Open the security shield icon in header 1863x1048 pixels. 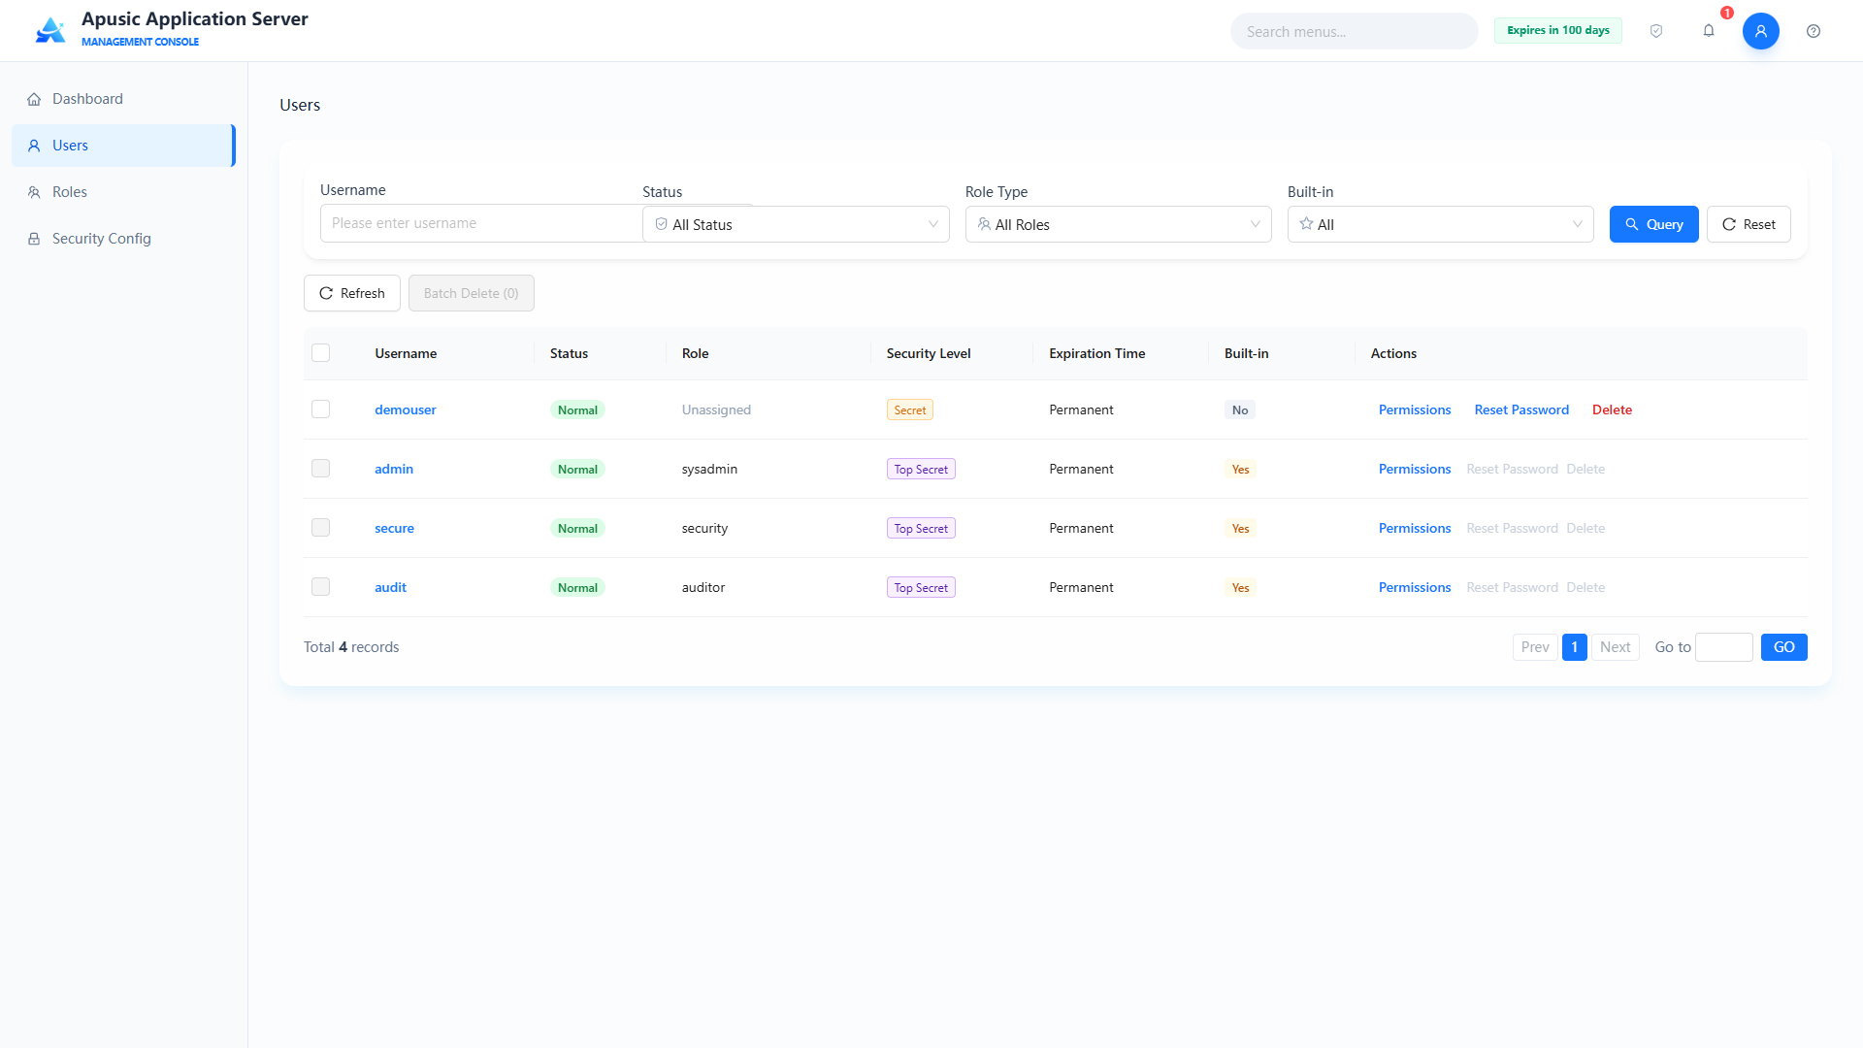pyautogui.click(x=1656, y=31)
